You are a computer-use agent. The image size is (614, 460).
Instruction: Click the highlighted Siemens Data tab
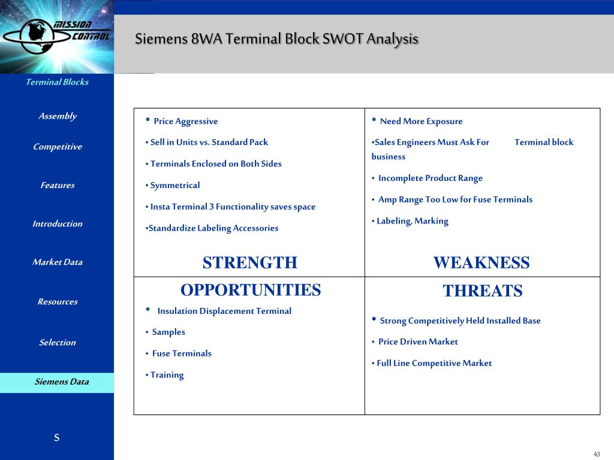point(57,382)
